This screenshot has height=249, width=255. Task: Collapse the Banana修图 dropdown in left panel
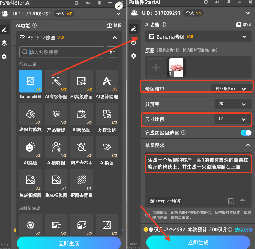pyautogui.click(x=115, y=37)
